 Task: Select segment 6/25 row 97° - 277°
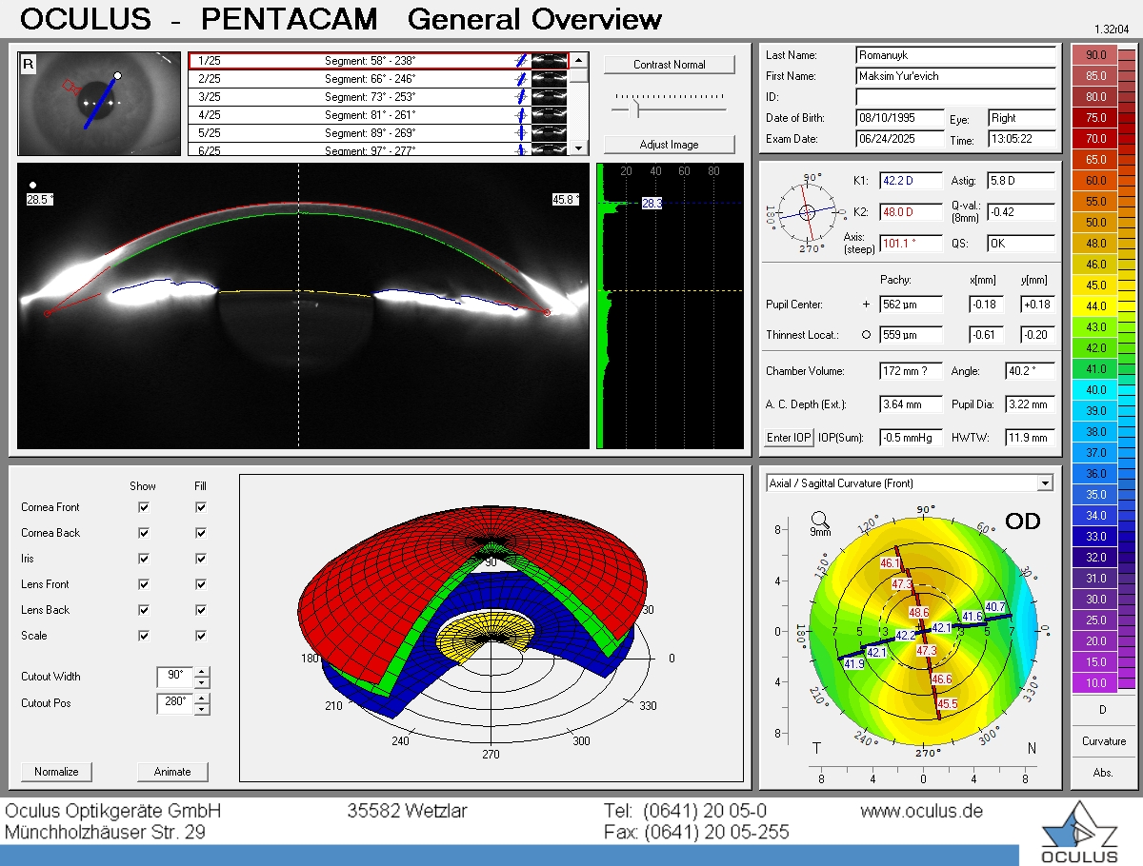pyautogui.click(x=378, y=150)
